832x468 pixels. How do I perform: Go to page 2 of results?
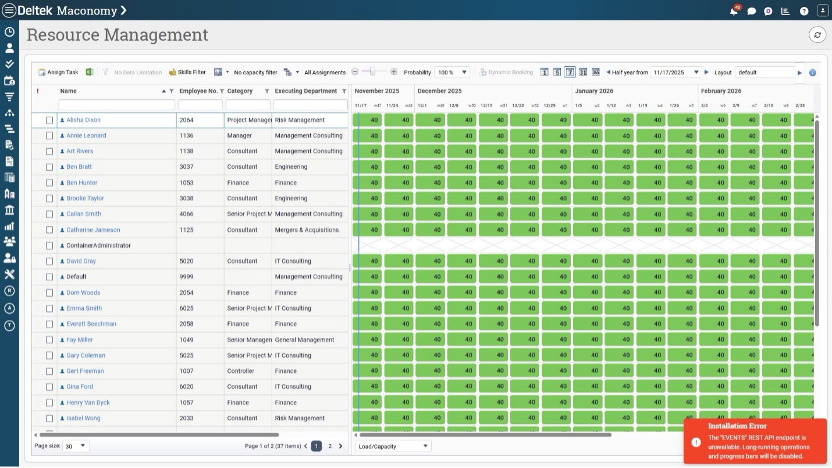pyautogui.click(x=330, y=446)
